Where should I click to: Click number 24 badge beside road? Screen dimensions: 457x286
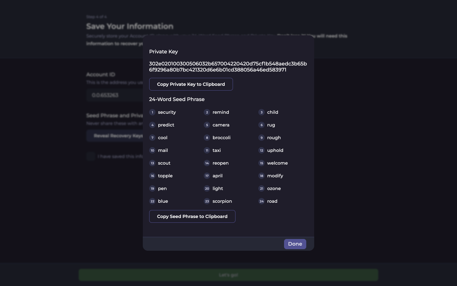[x=262, y=201]
